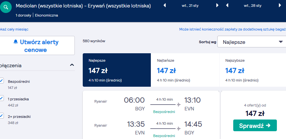This screenshot has width=286, height=139.
Task: Uncheck the 2+ przesiadki filter checkbox
Action: (1, 116)
